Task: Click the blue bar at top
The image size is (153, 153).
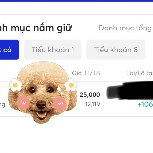Action: (76, 1)
